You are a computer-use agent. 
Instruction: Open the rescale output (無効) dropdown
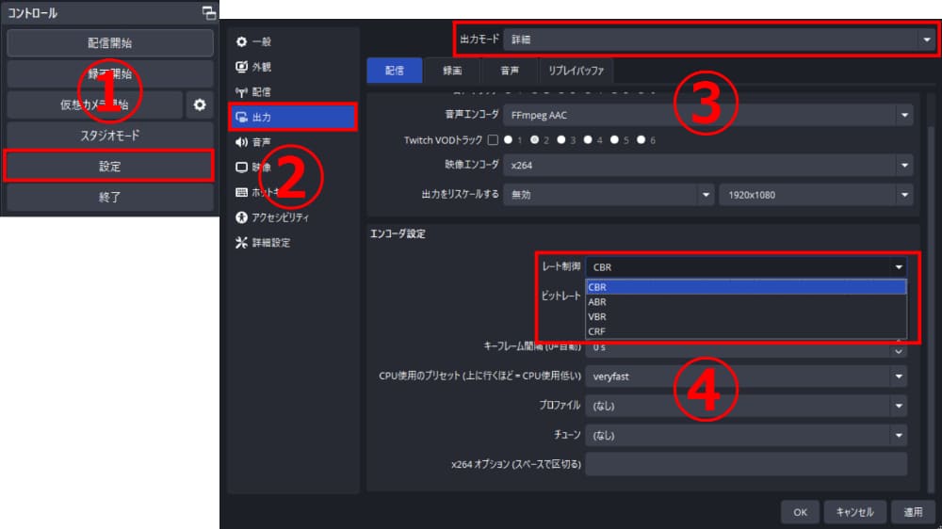[x=609, y=195]
